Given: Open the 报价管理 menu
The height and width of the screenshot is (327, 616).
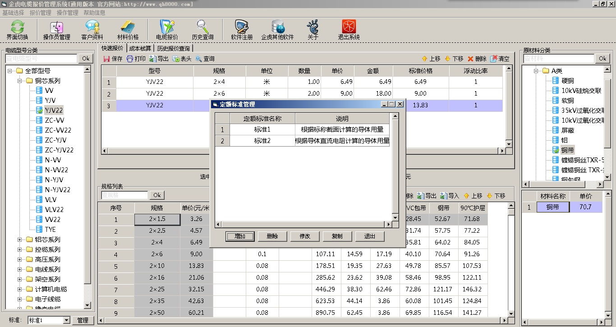Looking at the screenshot, I should [41, 13].
